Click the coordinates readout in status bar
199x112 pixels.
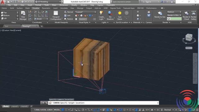click(x=43, y=110)
